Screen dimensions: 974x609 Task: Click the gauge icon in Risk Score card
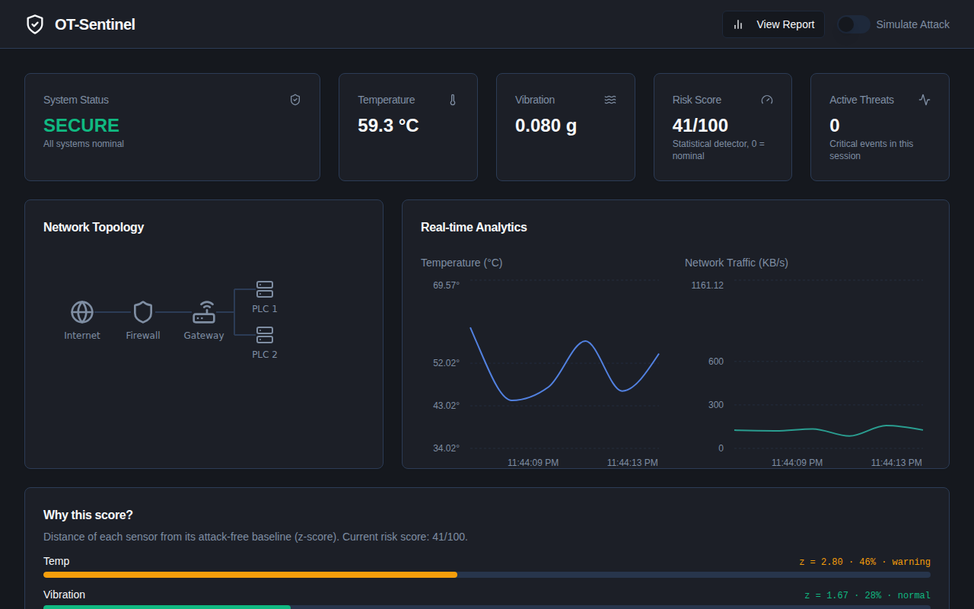tap(767, 100)
